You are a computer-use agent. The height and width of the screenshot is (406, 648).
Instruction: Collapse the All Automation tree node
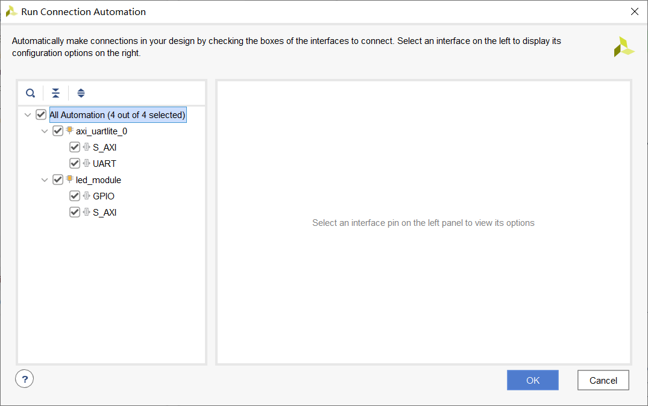click(x=27, y=114)
